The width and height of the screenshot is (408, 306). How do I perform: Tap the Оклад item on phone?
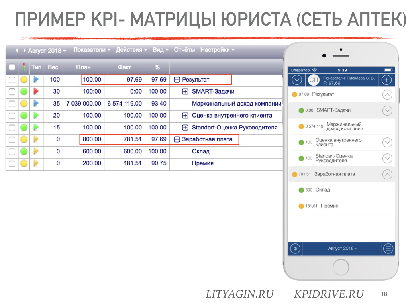(341, 190)
